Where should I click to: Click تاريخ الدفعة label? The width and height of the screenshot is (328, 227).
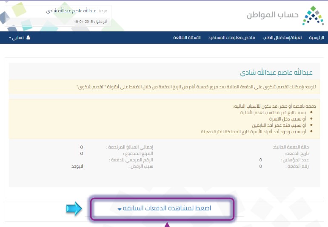(x=297, y=154)
